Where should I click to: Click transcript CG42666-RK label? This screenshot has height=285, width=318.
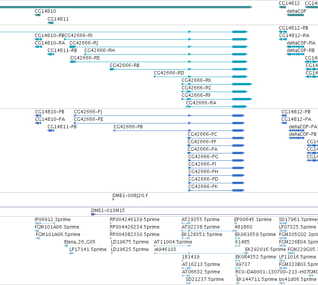pos(197,80)
